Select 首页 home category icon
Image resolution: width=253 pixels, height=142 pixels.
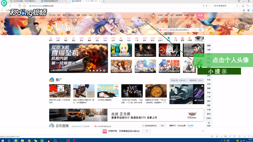point(51,39)
